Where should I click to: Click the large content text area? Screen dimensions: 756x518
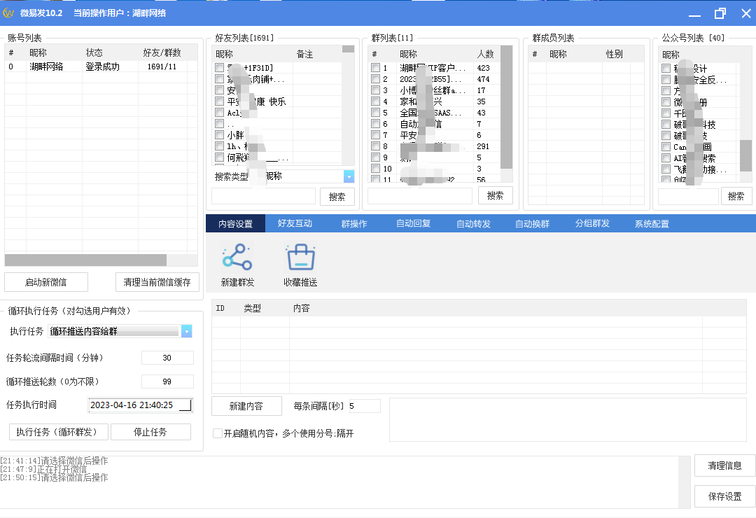pyautogui.click(x=568, y=419)
